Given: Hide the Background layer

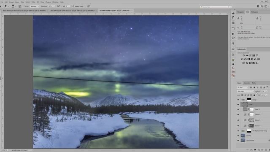Looking at the screenshot, I should click(238, 141).
